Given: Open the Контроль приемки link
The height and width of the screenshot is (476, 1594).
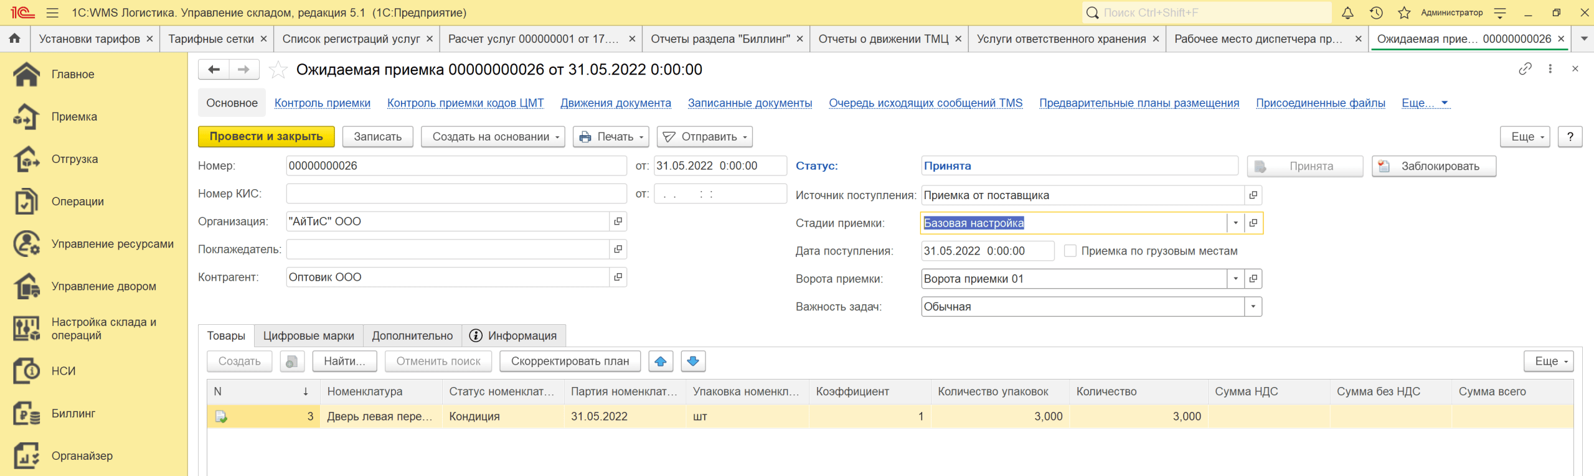Looking at the screenshot, I should click(322, 103).
